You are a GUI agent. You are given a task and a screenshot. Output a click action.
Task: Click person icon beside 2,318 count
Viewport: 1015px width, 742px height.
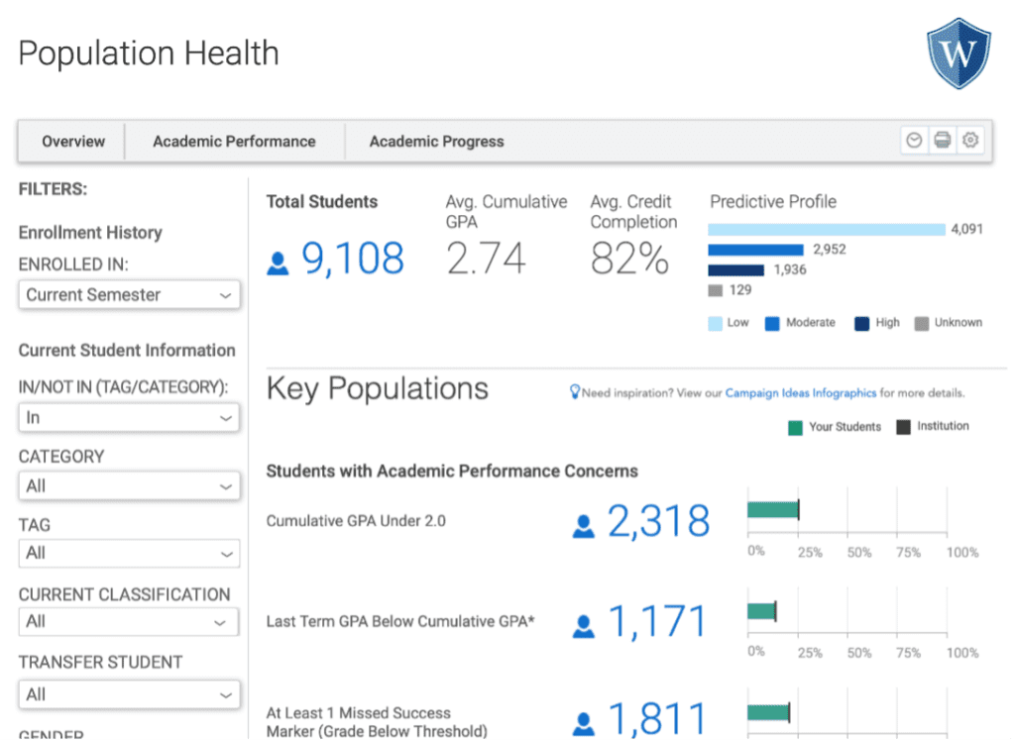point(583,526)
